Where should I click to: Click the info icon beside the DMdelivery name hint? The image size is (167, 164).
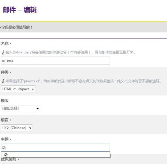[3, 52]
